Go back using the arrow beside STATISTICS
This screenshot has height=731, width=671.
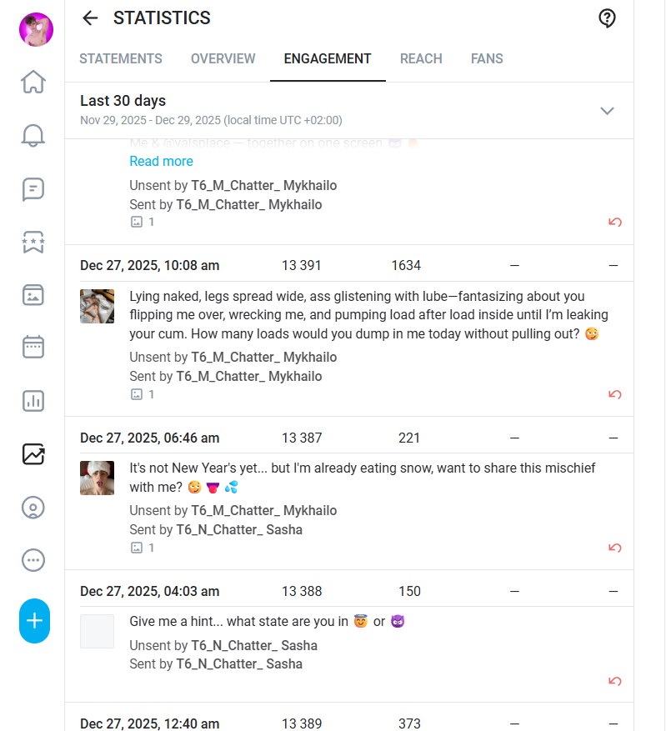90,18
